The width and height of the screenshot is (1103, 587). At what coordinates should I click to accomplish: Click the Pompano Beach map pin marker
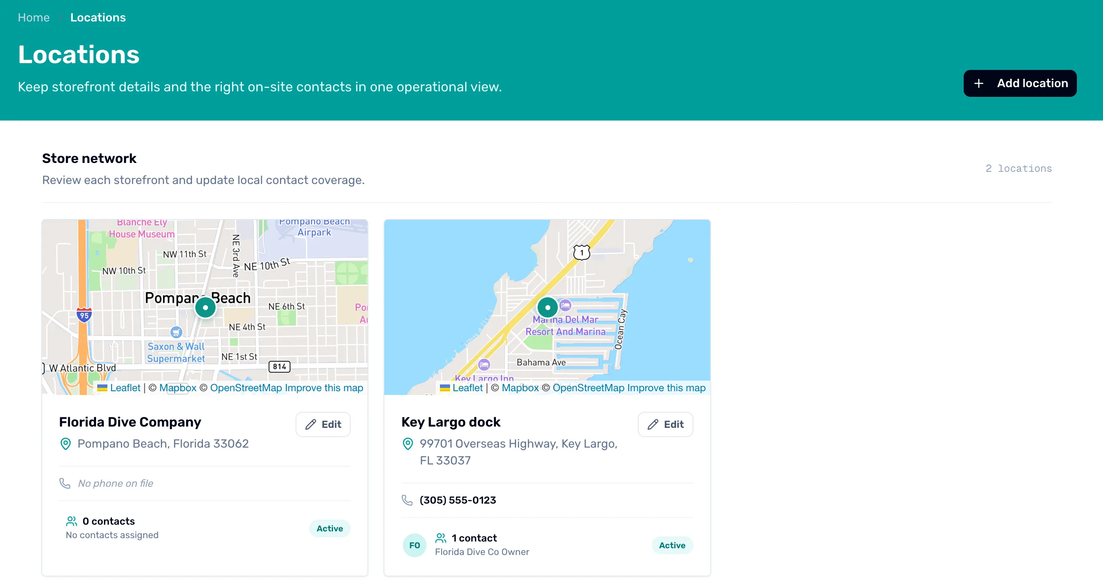tap(205, 307)
